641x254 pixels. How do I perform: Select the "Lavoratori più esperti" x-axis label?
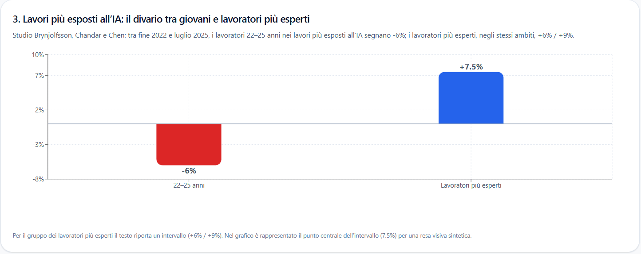pos(471,186)
